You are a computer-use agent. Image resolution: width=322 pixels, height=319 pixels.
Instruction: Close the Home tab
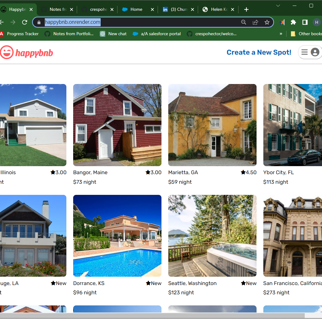(x=152, y=10)
